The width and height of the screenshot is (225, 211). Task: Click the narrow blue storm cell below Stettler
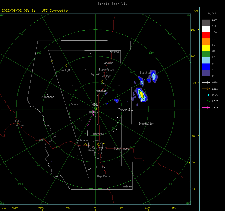click(x=141, y=81)
